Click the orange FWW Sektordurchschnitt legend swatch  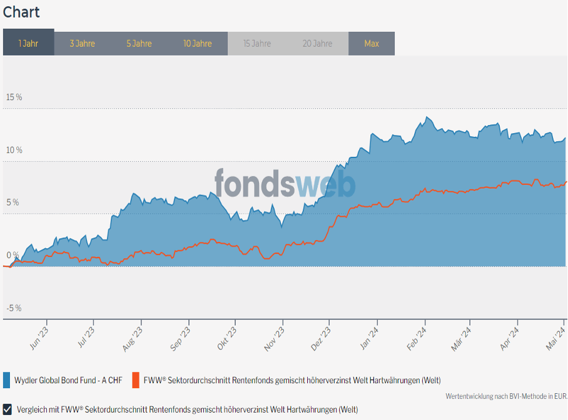136,380
